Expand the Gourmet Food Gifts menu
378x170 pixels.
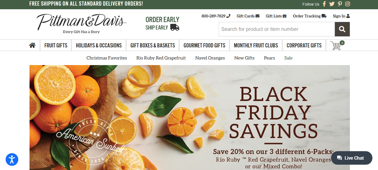[x=204, y=45]
